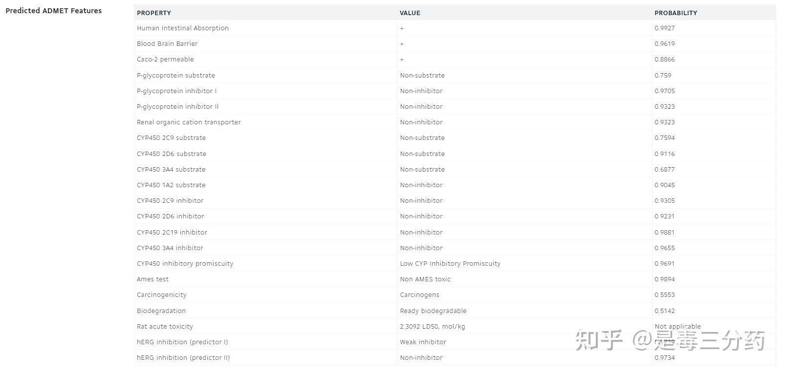The width and height of the screenshot is (785, 372).
Task: Click the Weak inhibitor value for hERG
Action: (423, 342)
